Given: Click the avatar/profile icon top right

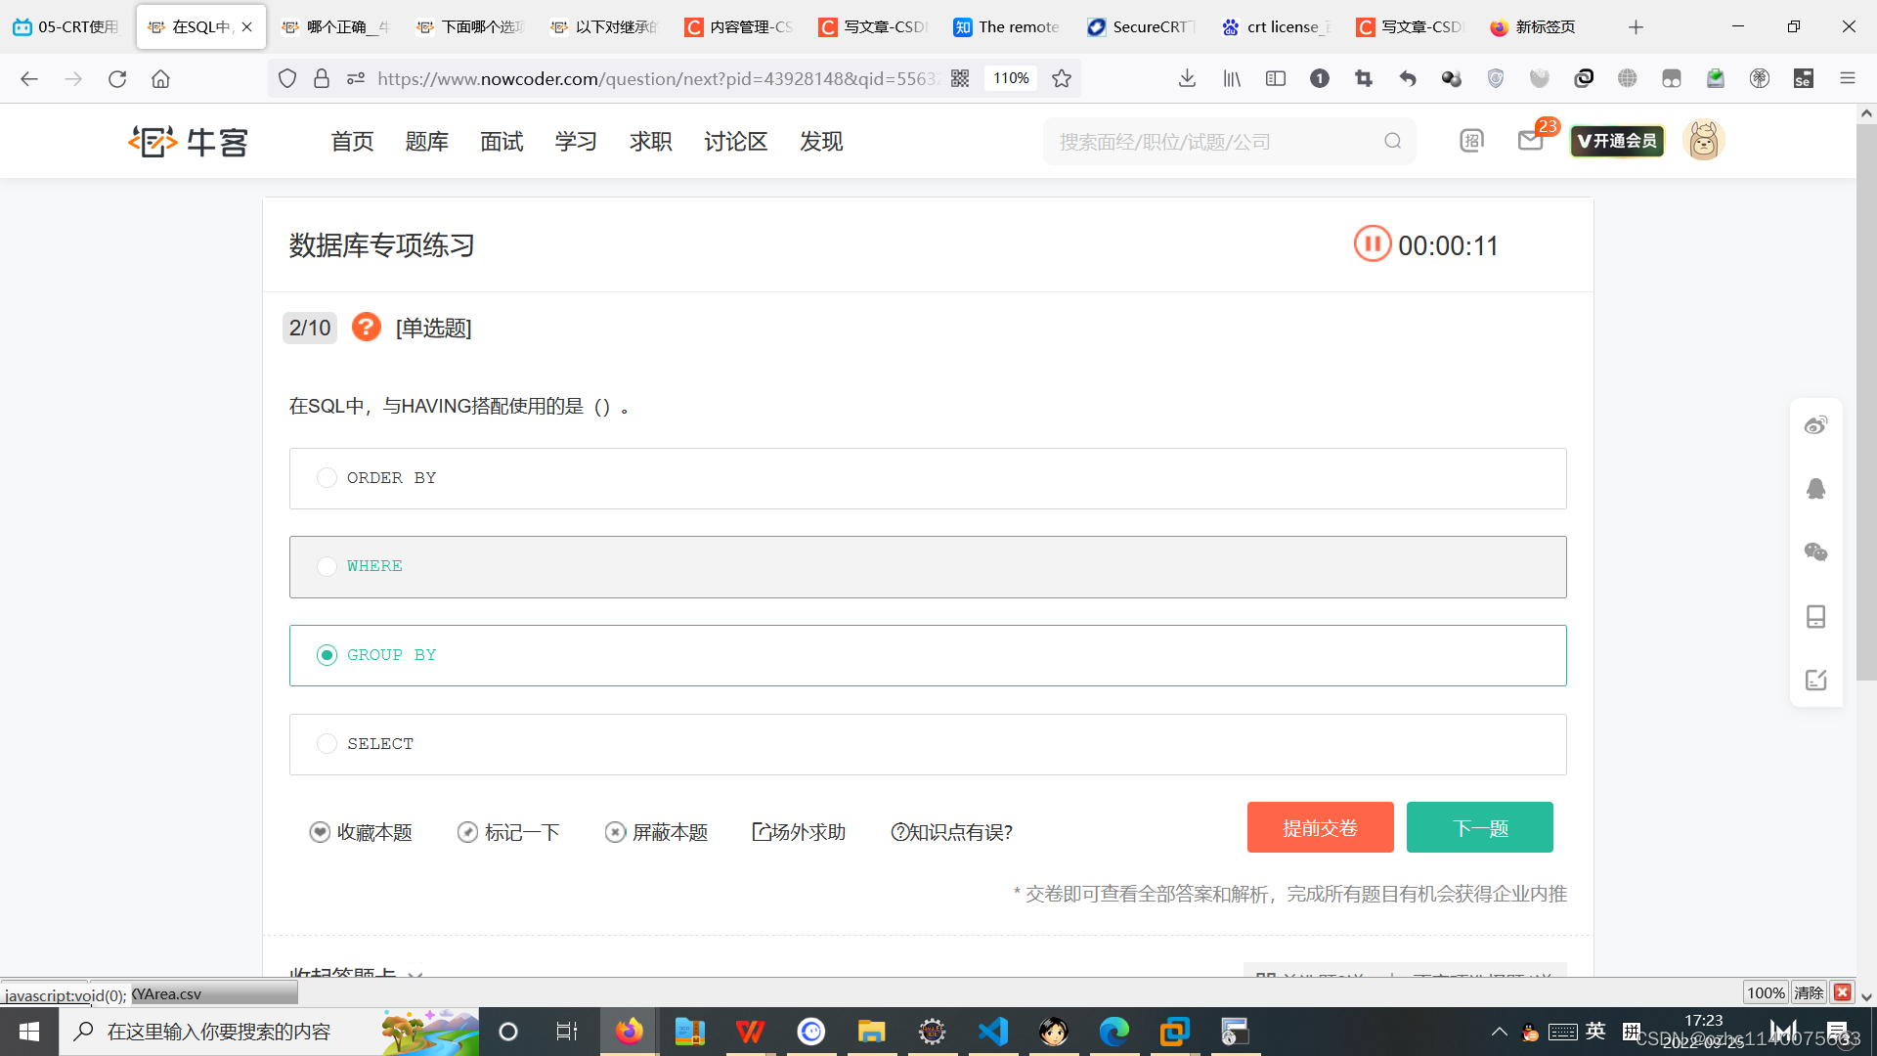Looking at the screenshot, I should 1706,141.
